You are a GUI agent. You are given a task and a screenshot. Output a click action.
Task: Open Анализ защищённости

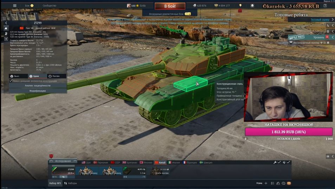pos(38,85)
